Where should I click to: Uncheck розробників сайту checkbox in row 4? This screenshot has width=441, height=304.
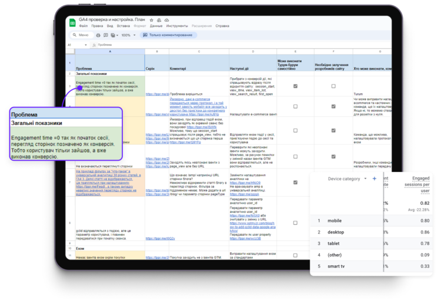point(333,106)
